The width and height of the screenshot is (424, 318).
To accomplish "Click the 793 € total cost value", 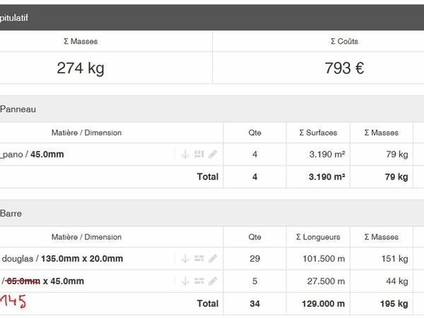I will (346, 69).
